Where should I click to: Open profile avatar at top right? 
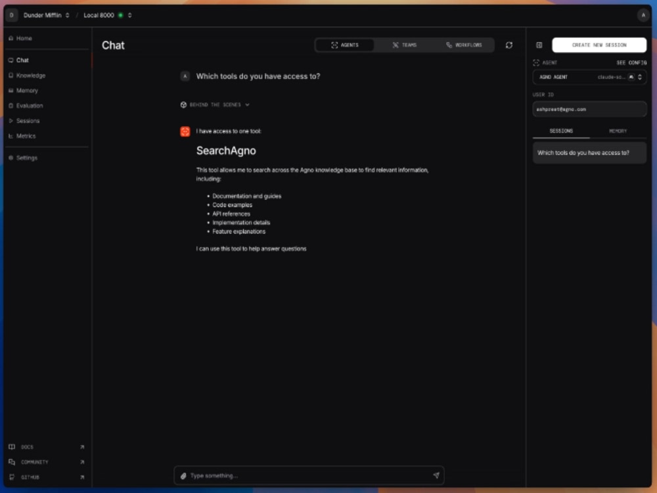pyautogui.click(x=643, y=15)
